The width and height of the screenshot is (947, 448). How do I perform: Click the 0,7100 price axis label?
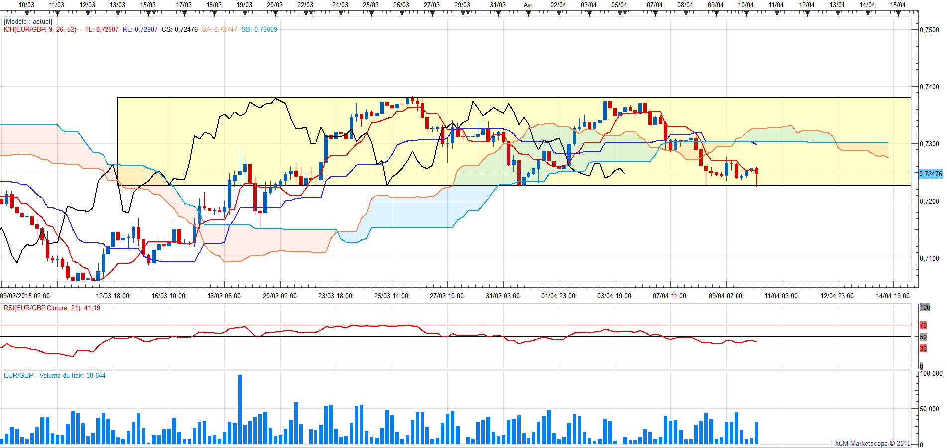pos(930,258)
